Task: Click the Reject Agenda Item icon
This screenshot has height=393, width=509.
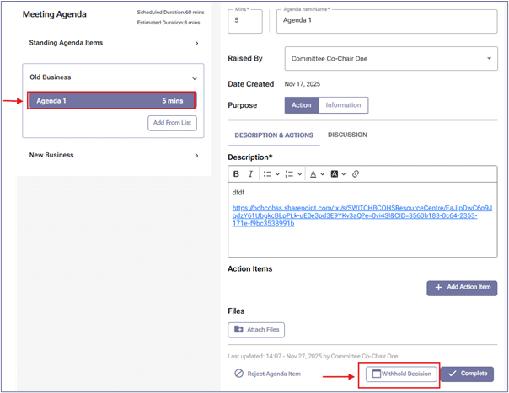Action: coord(238,374)
